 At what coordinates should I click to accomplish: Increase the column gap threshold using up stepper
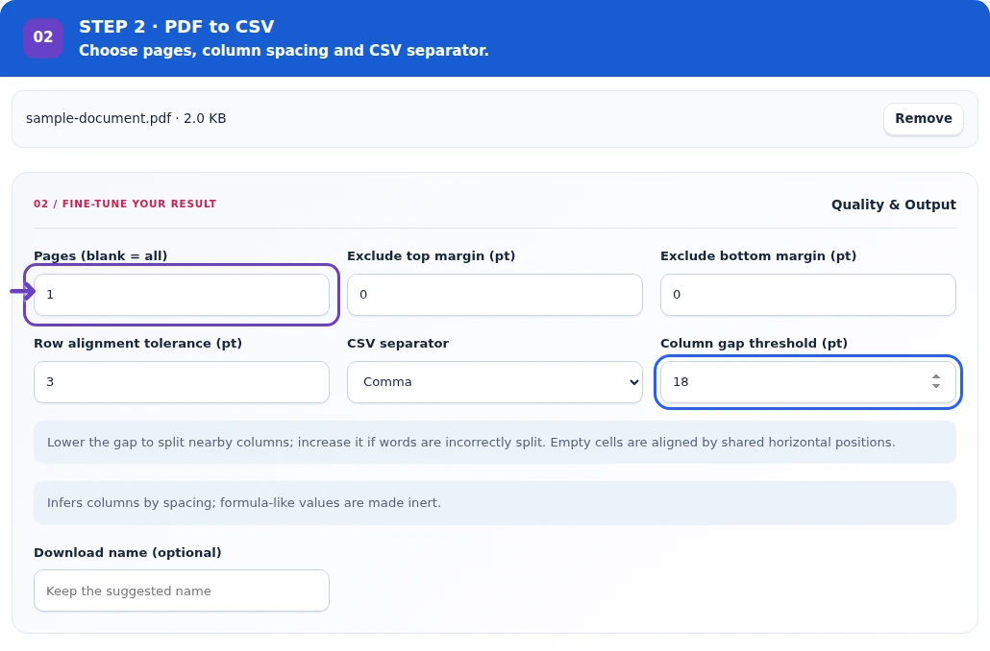pyautogui.click(x=936, y=377)
